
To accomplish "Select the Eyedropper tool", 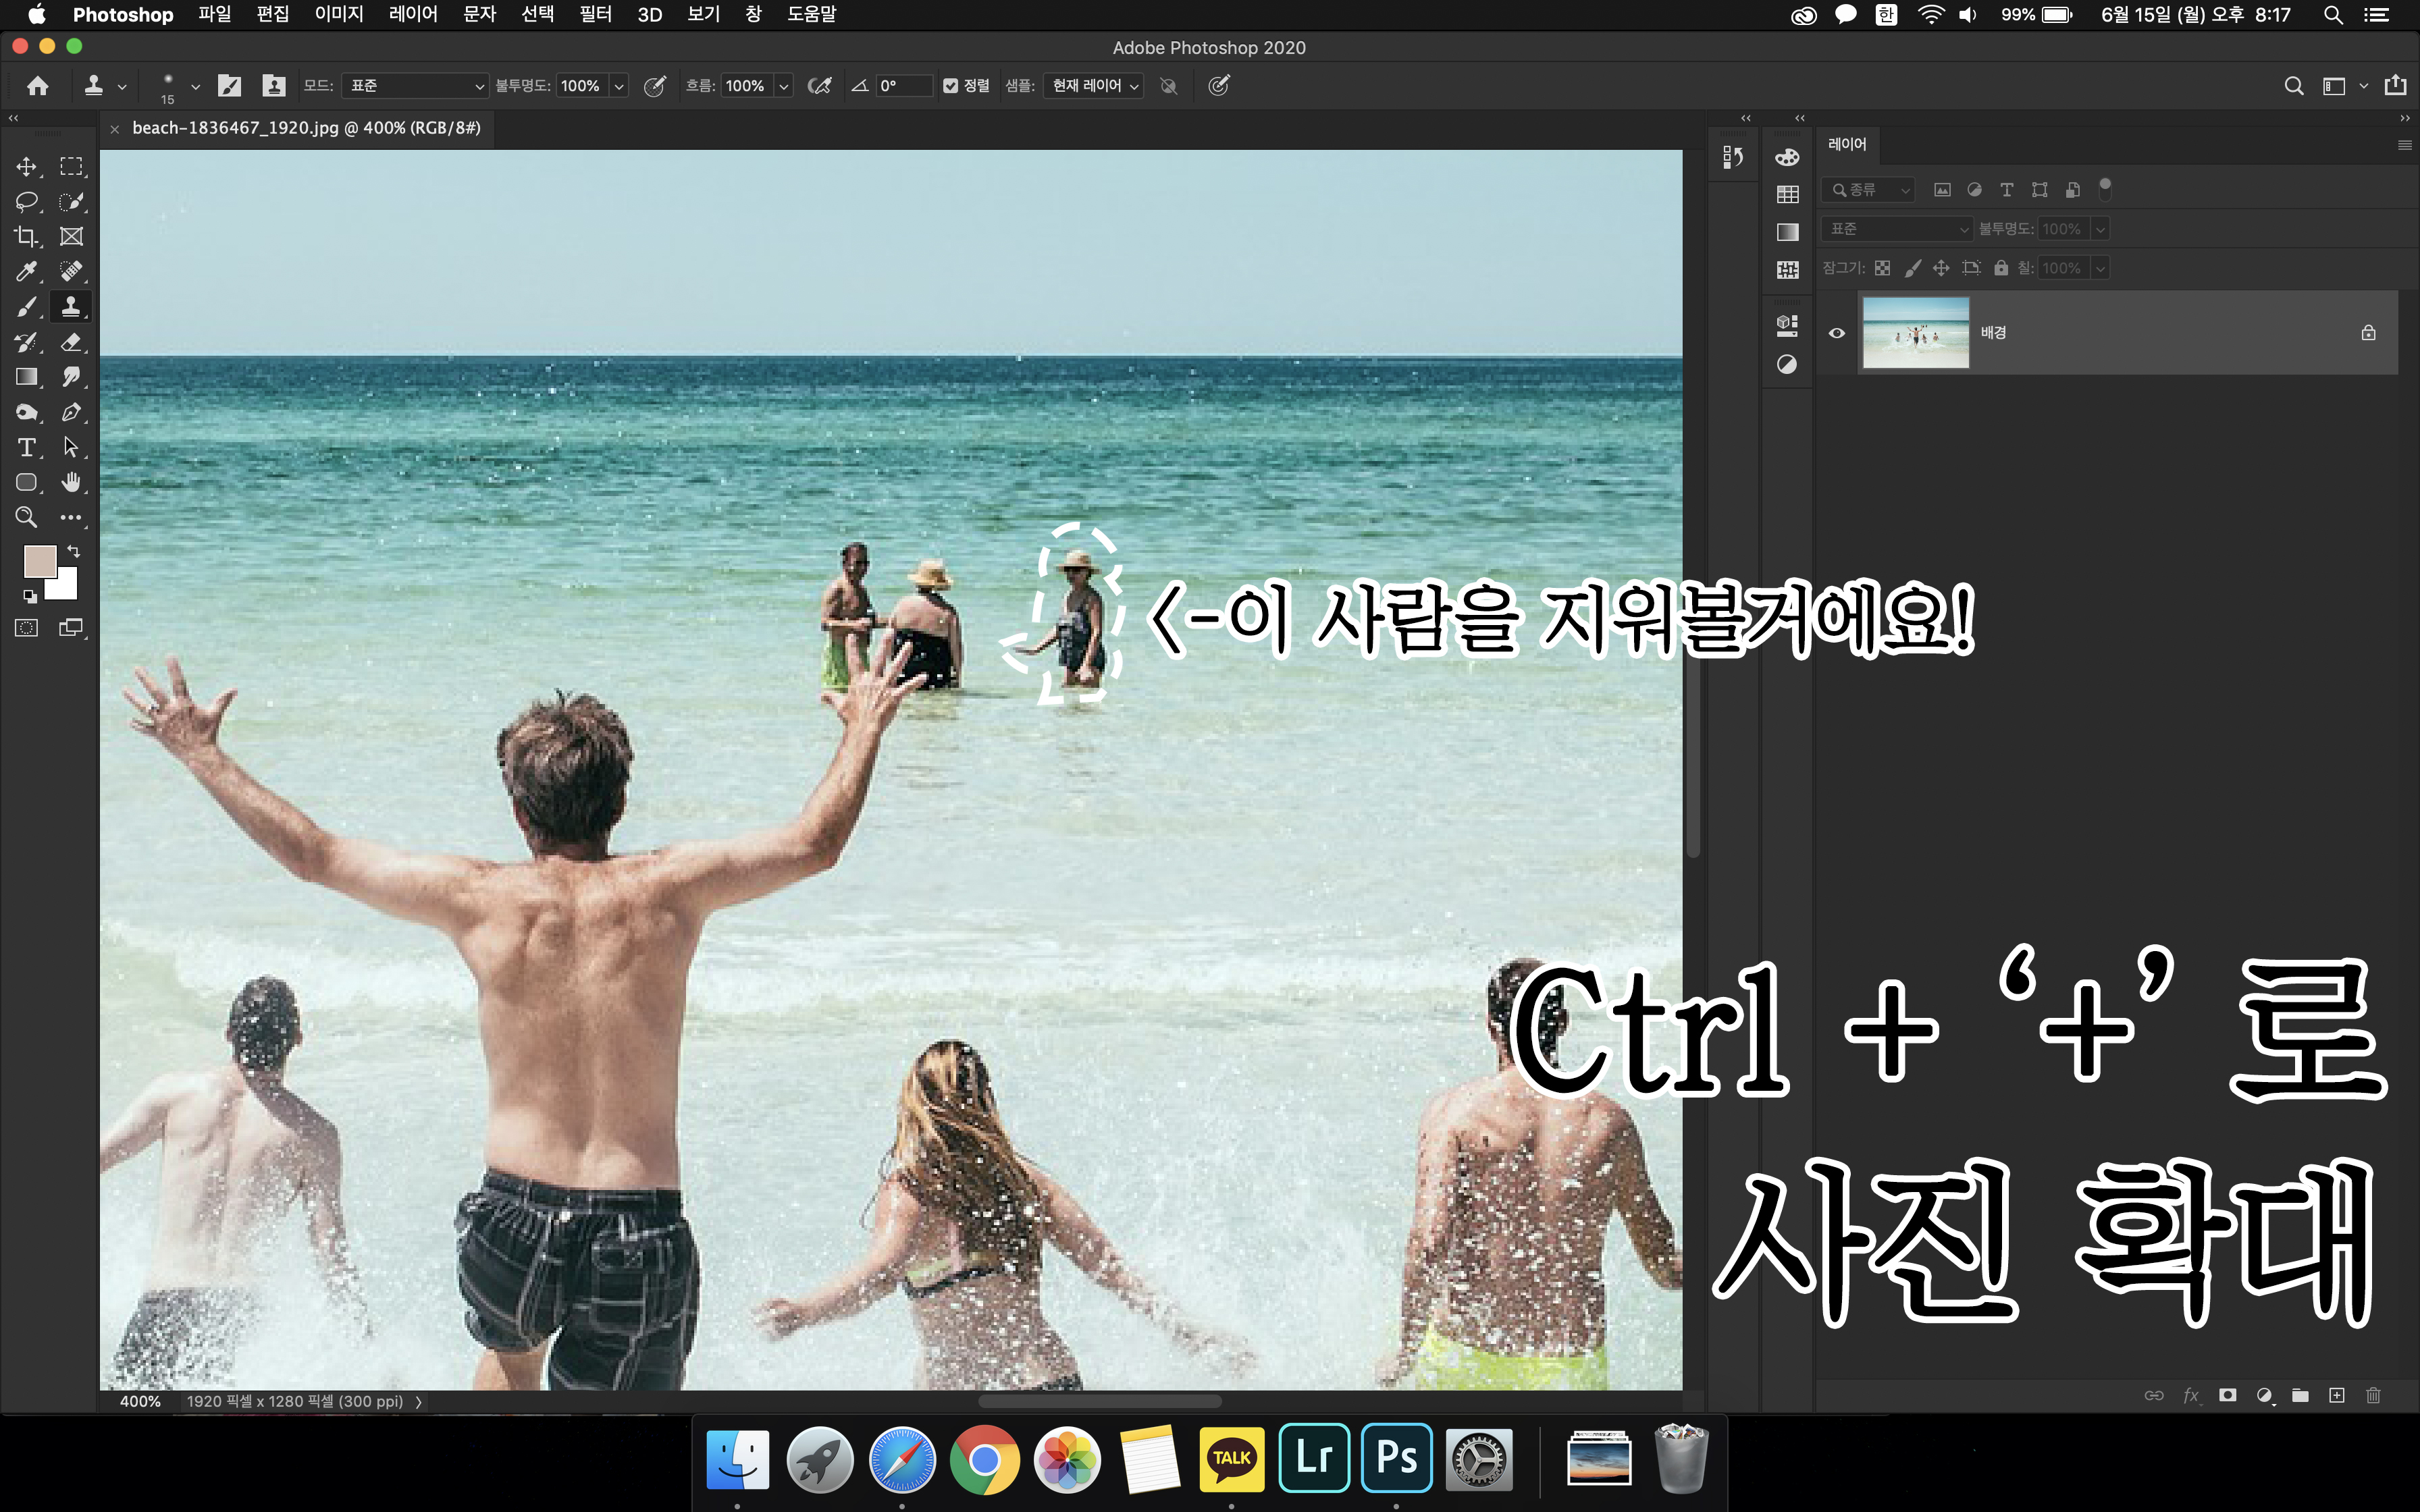I will coord(26,272).
